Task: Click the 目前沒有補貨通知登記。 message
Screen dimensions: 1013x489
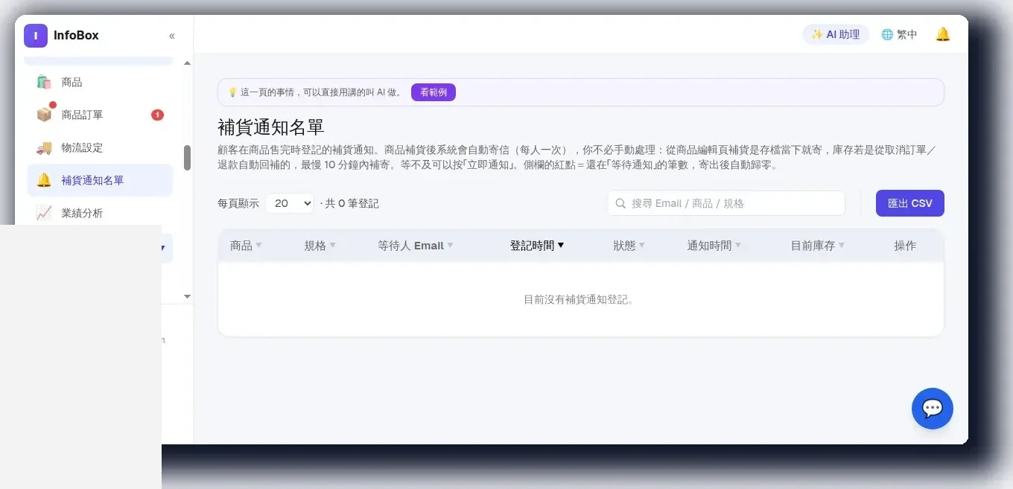Action: point(579,299)
